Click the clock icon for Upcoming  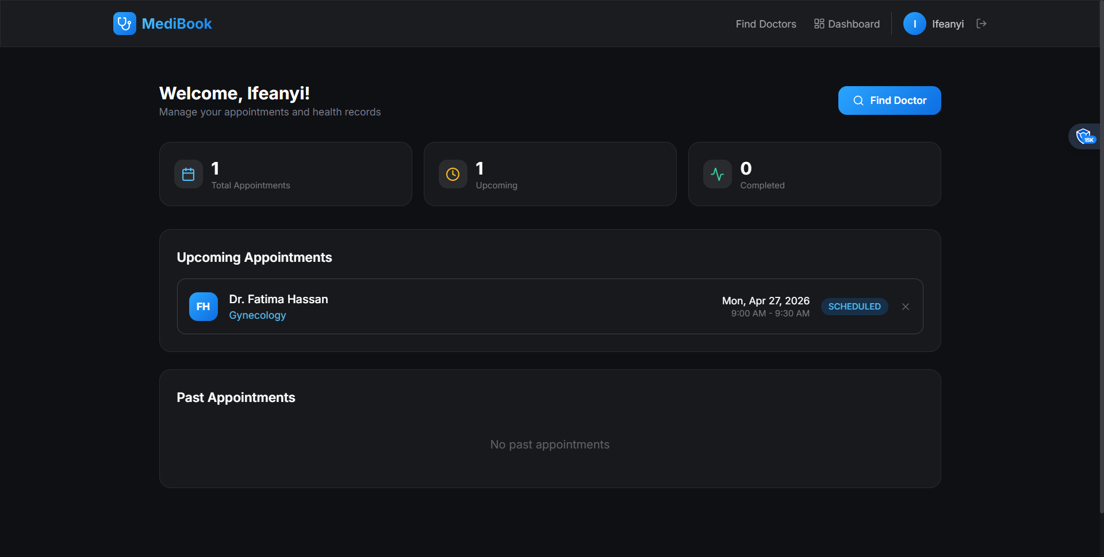click(x=453, y=174)
